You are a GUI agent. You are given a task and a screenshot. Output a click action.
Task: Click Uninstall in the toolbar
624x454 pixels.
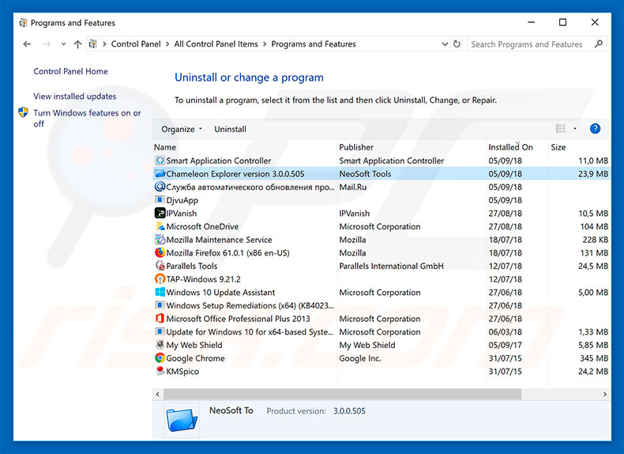pyautogui.click(x=230, y=129)
